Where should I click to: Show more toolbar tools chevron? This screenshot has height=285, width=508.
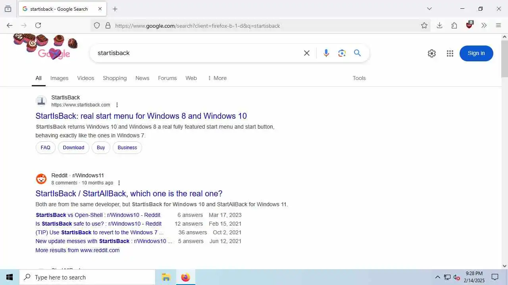(x=484, y=25)
